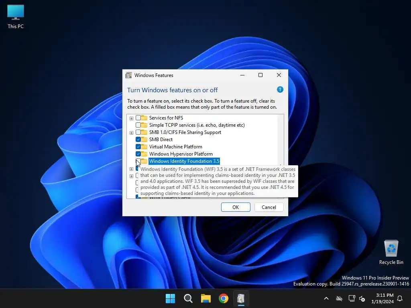
Task: Select the Services for NFS label
Action: (166, 118)
